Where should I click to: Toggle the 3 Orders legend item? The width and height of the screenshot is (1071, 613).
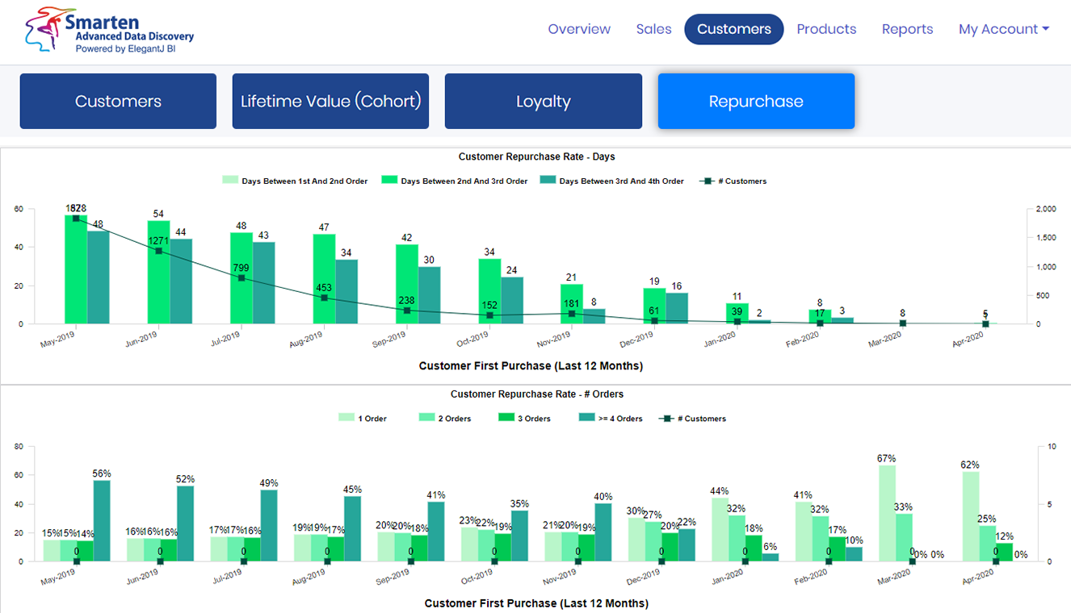pyautogui.click(x=525, y=419)
